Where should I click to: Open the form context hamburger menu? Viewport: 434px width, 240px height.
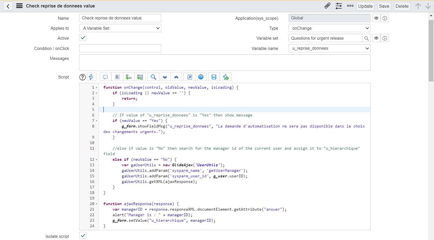click(19, 6)
